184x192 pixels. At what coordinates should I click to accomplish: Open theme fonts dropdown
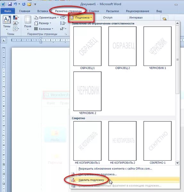16,23
